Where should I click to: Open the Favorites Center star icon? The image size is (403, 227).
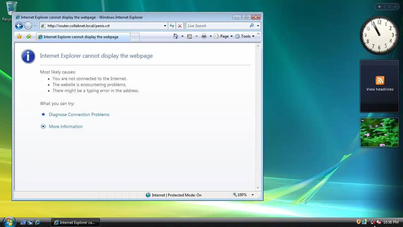click(20, 37)
